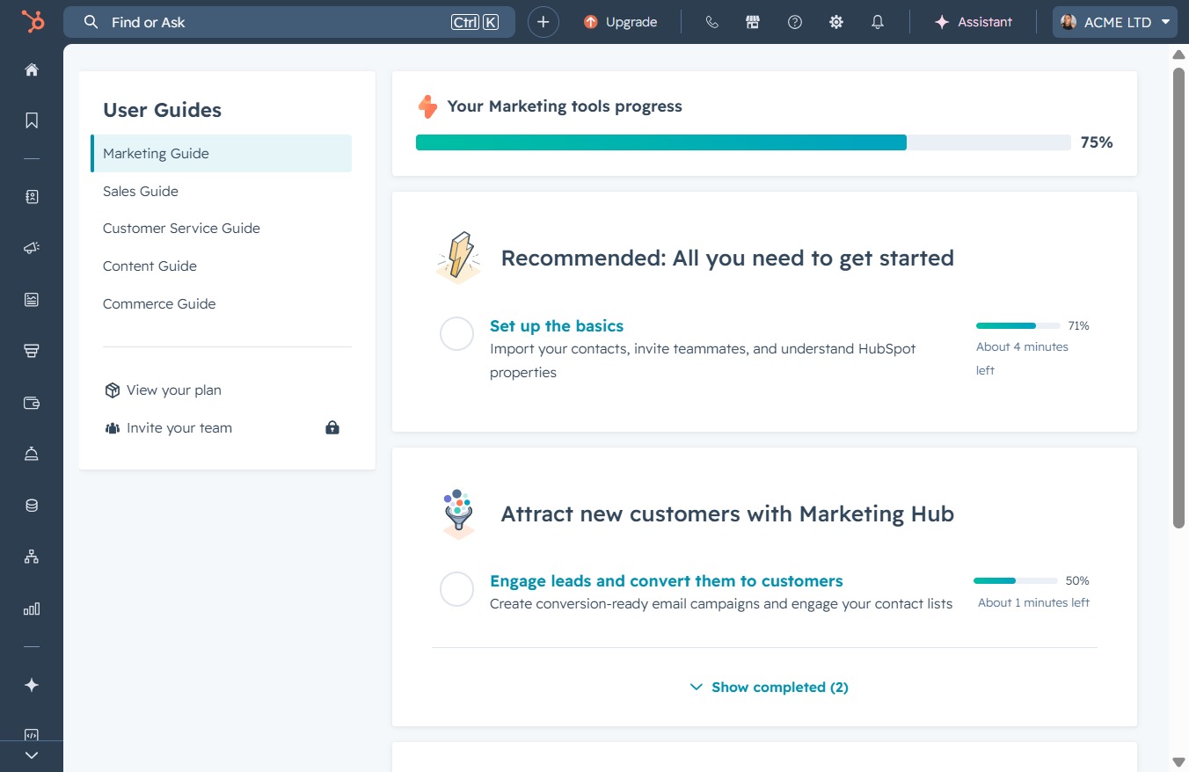
Task: Click the lock icon beside Invite your team
Action: click(332, 427)
